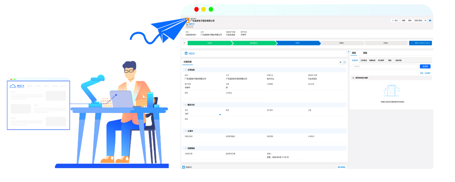Click the round panel collapse icon

click(x=348, y=52)
